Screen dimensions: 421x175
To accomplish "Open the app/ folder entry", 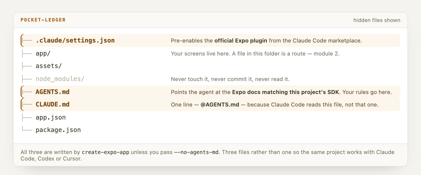I will [43, 53].
